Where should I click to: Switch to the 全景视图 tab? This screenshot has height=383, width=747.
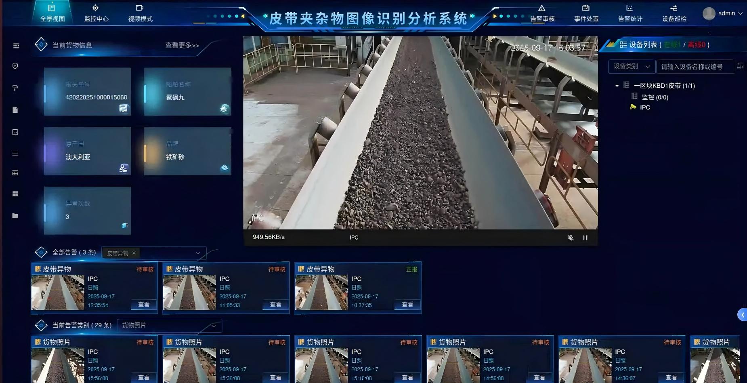[x=52, y=13]
